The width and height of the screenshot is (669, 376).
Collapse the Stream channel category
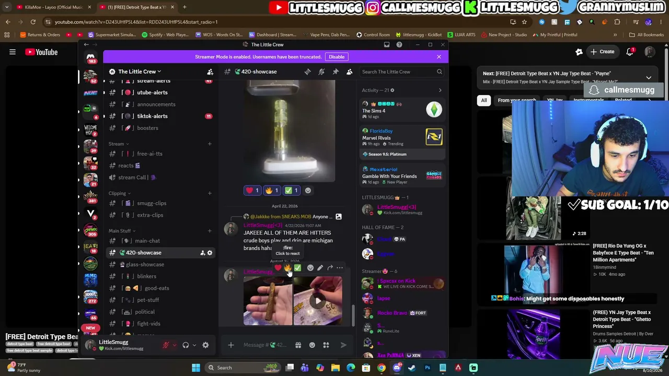click(119, 144)
